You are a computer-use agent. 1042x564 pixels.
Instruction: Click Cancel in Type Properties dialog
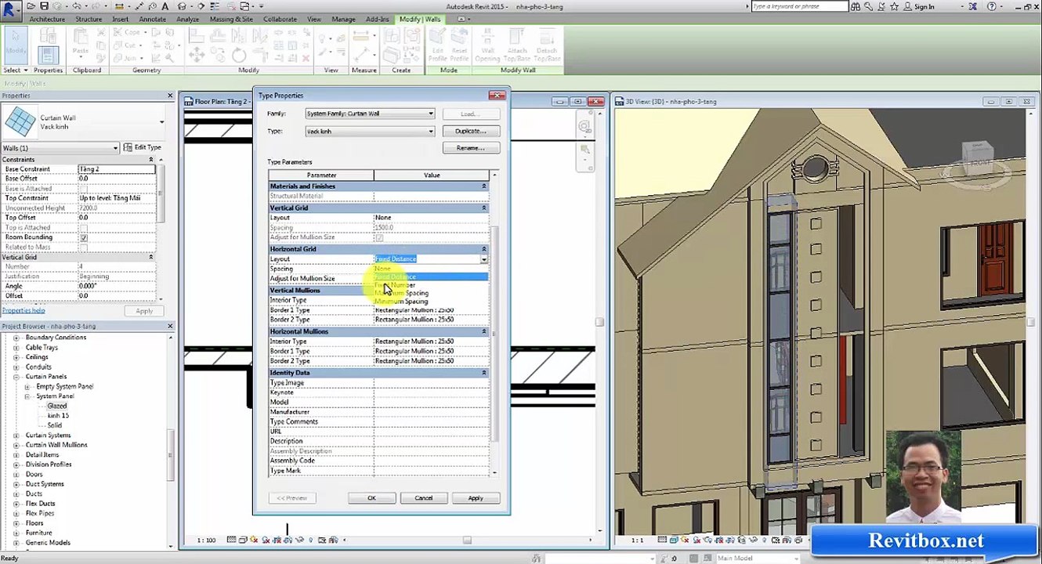pyautogui.click(x=423, y=498)
